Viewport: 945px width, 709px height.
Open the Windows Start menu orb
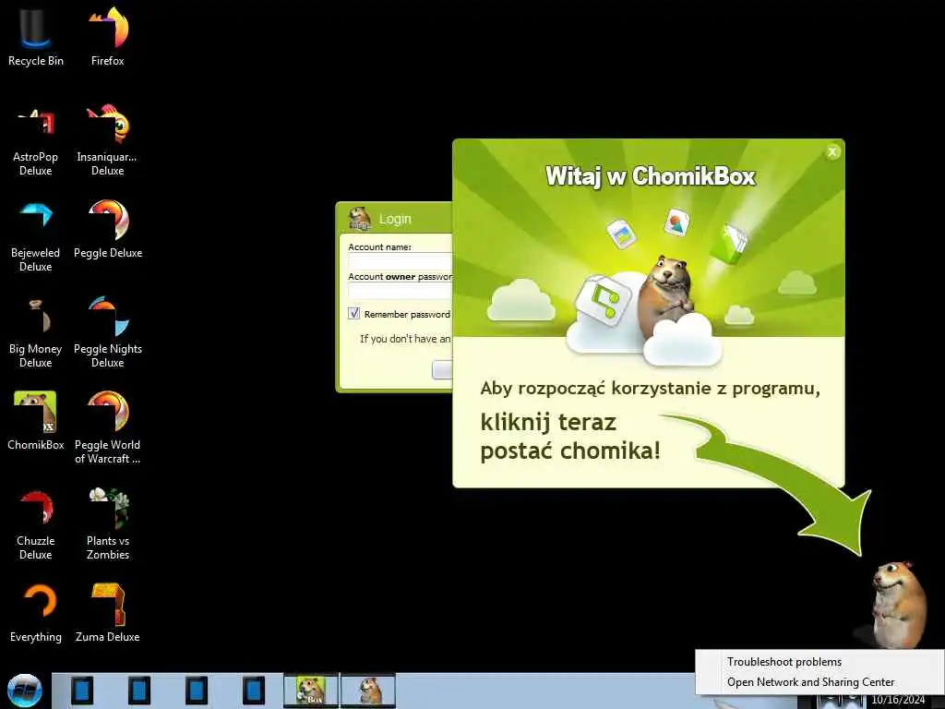tap(25, 691)
